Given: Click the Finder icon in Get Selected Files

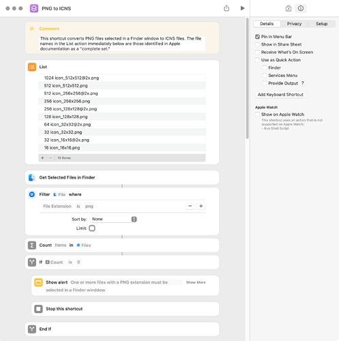Looking at the screenshot, I should (x=32, y=177).
